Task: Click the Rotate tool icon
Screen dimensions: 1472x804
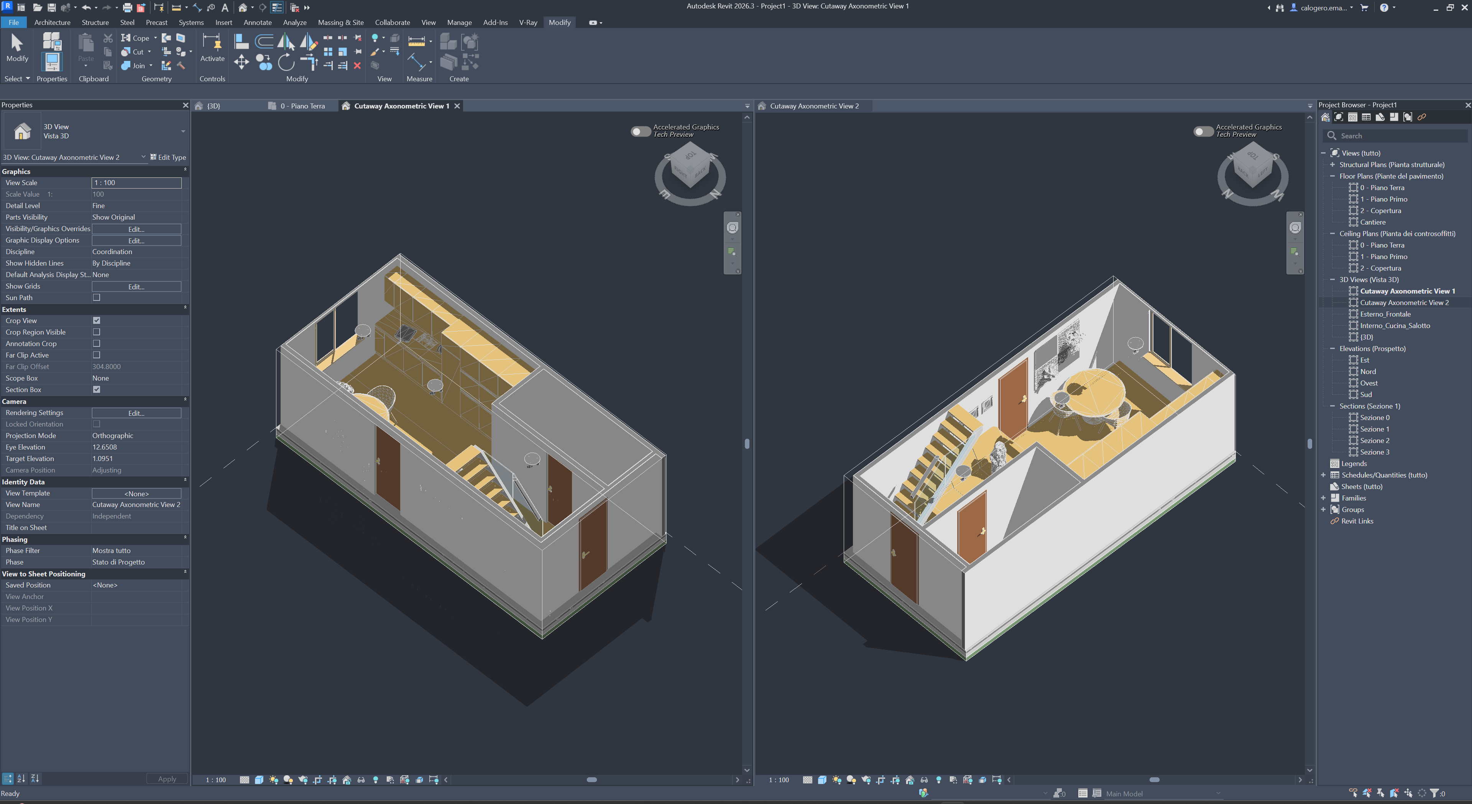Action: click(286, 62)
